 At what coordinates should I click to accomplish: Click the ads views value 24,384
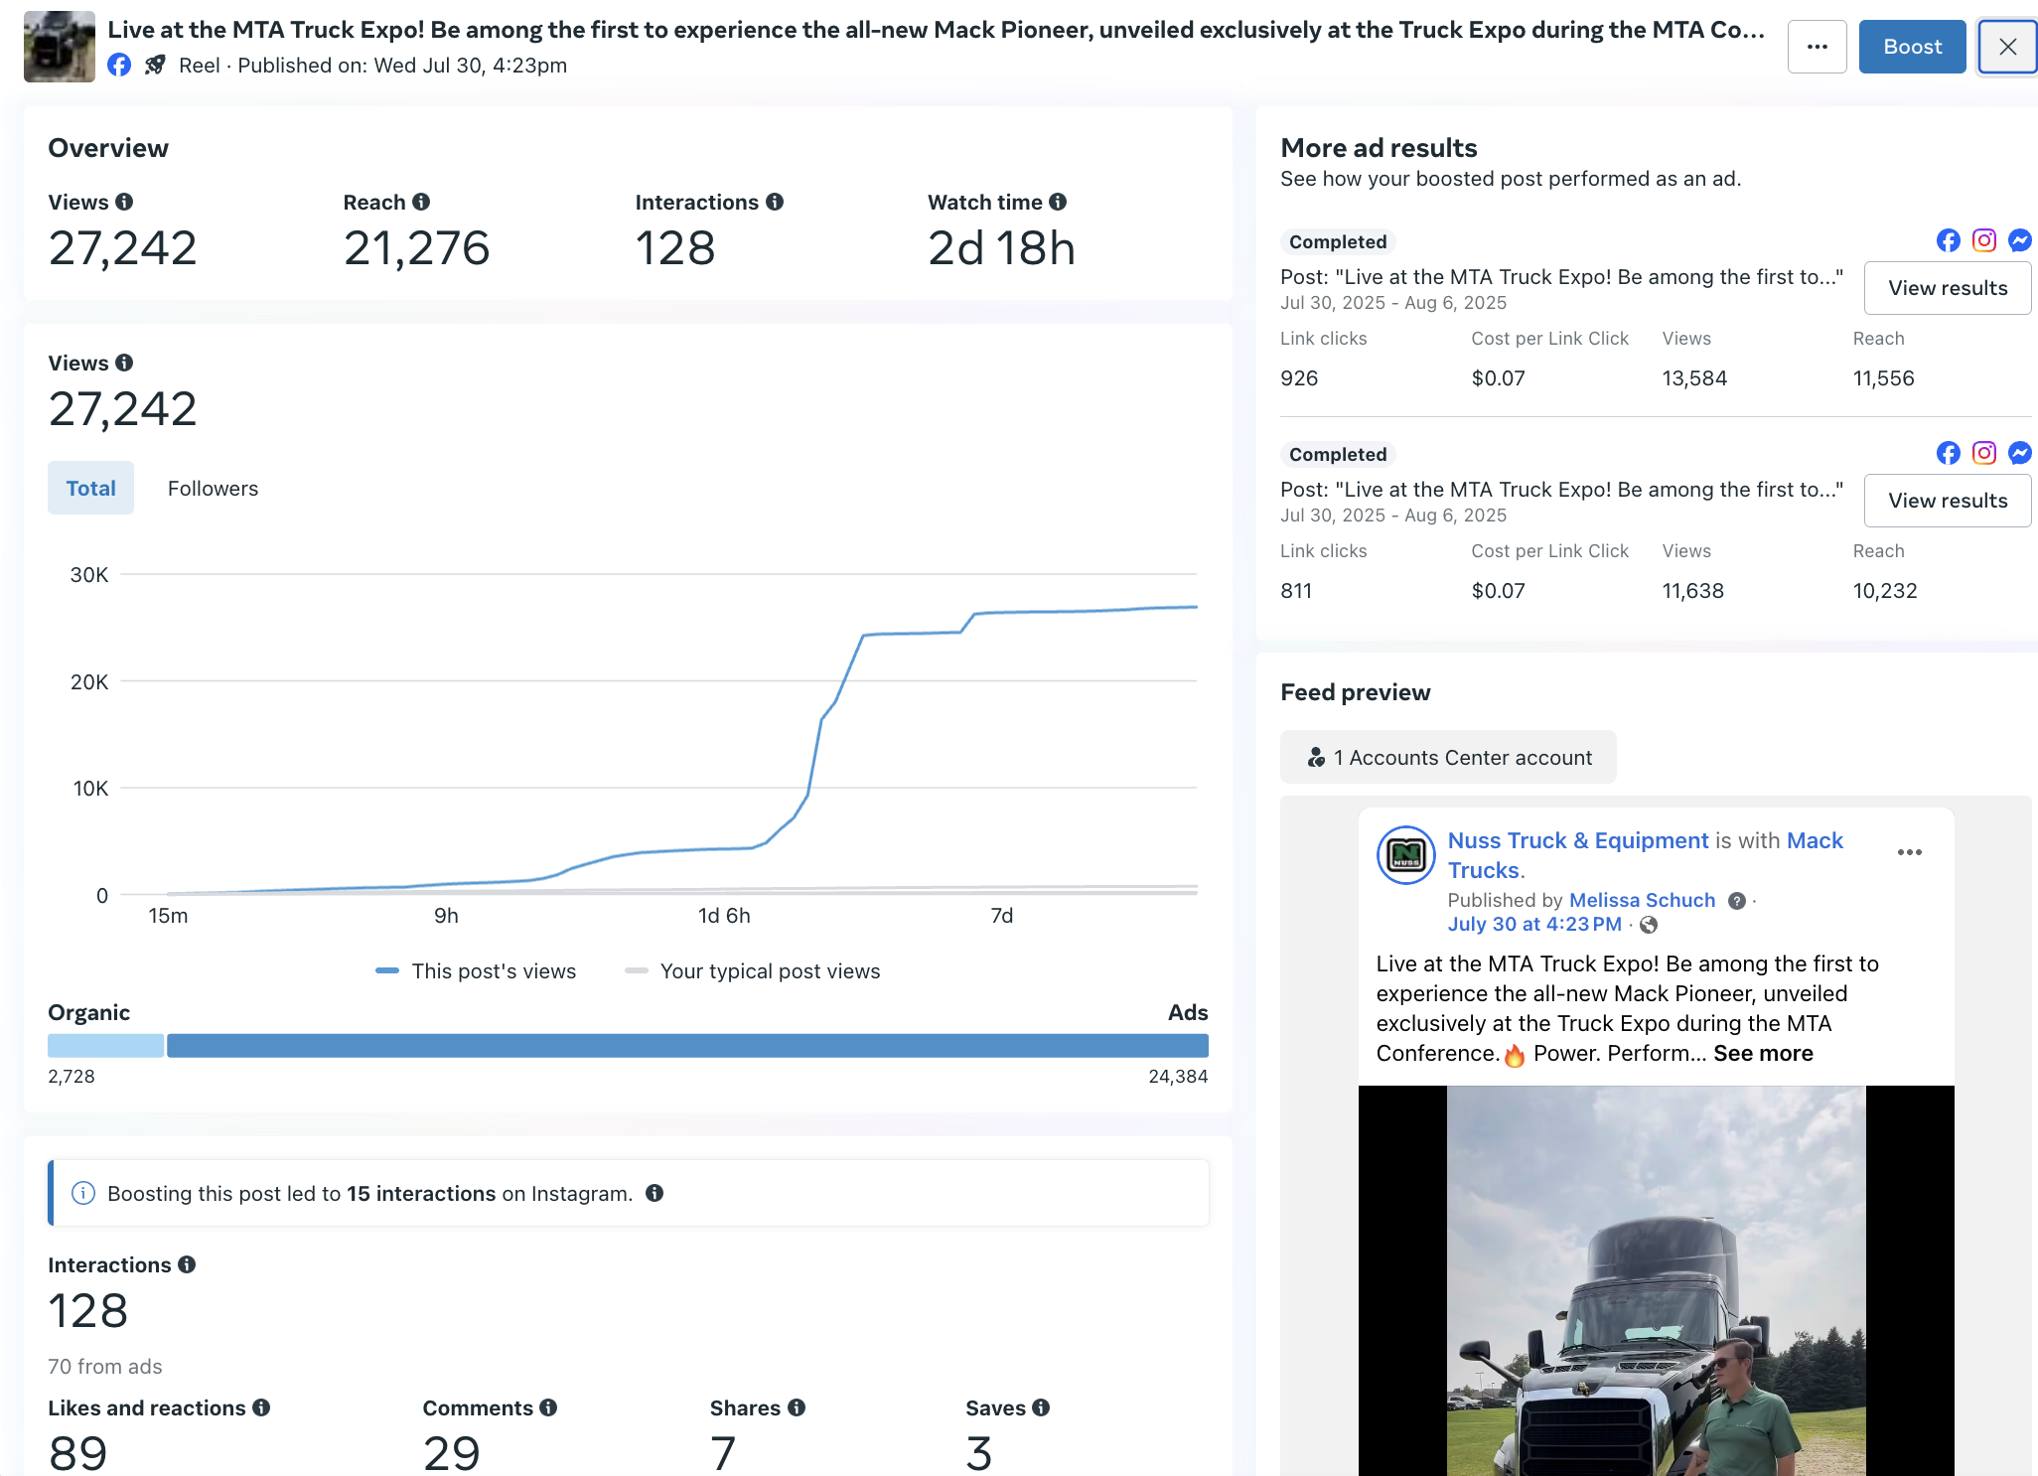[1178, 1077]
